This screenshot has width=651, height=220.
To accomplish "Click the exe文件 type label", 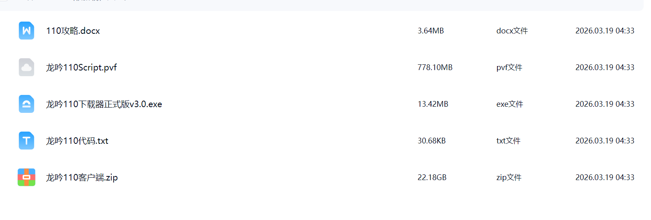I will pyautogui.click(x=510, y=104).
